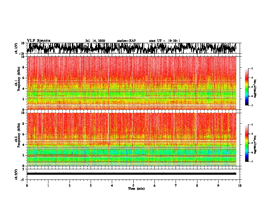Click time axis tick label "10"

(x=240, y=186)
